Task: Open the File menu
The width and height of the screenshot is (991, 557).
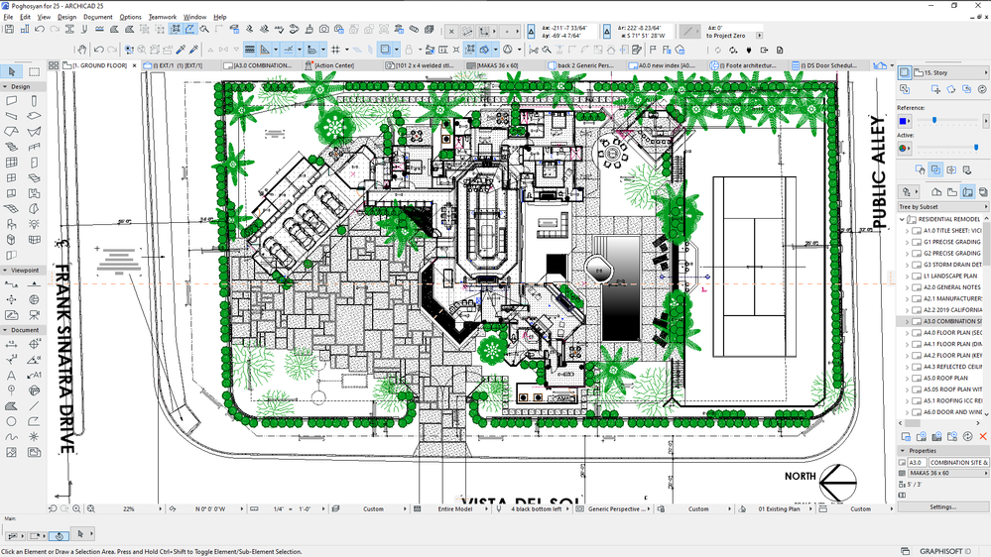Action: (8, 17)
